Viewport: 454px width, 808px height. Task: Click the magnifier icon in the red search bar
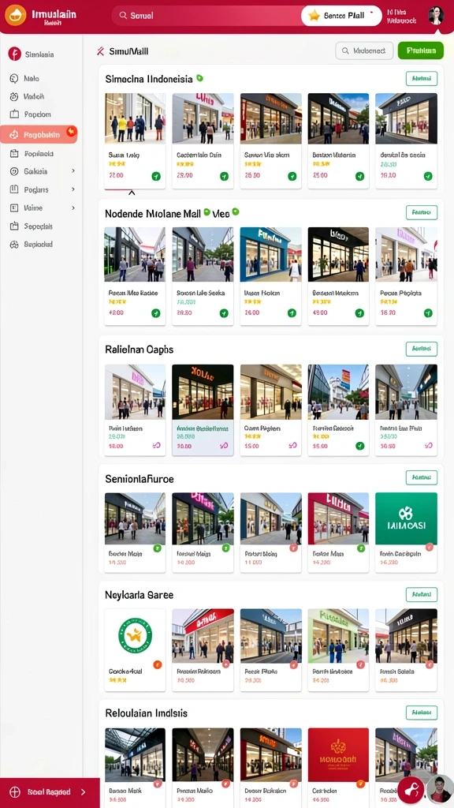pos(123,16)
